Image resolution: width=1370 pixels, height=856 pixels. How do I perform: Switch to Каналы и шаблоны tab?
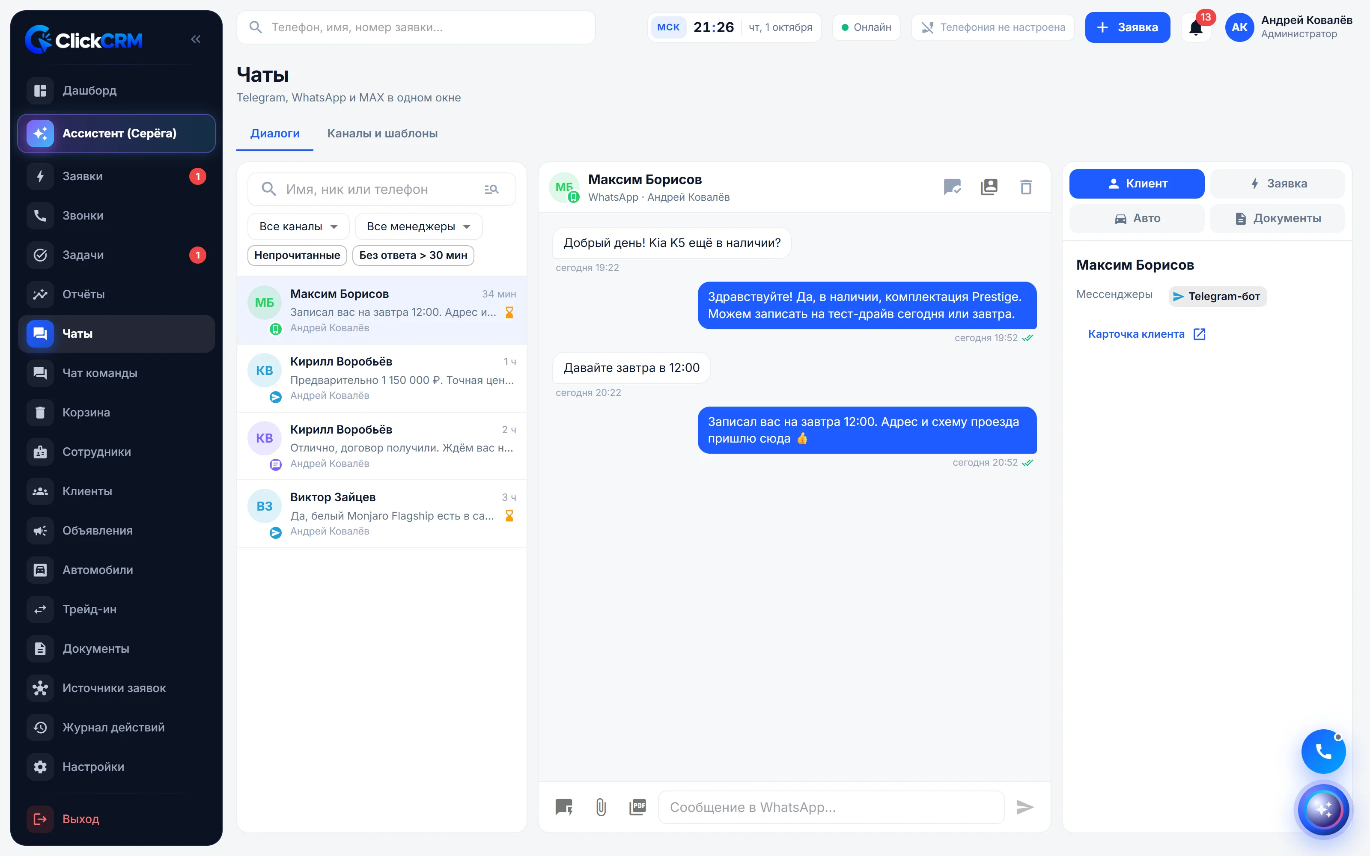coord(382,134)
